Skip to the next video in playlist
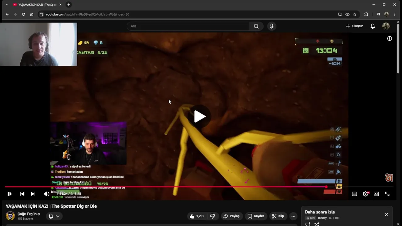402x226 pixels. [x=33, y=194]
